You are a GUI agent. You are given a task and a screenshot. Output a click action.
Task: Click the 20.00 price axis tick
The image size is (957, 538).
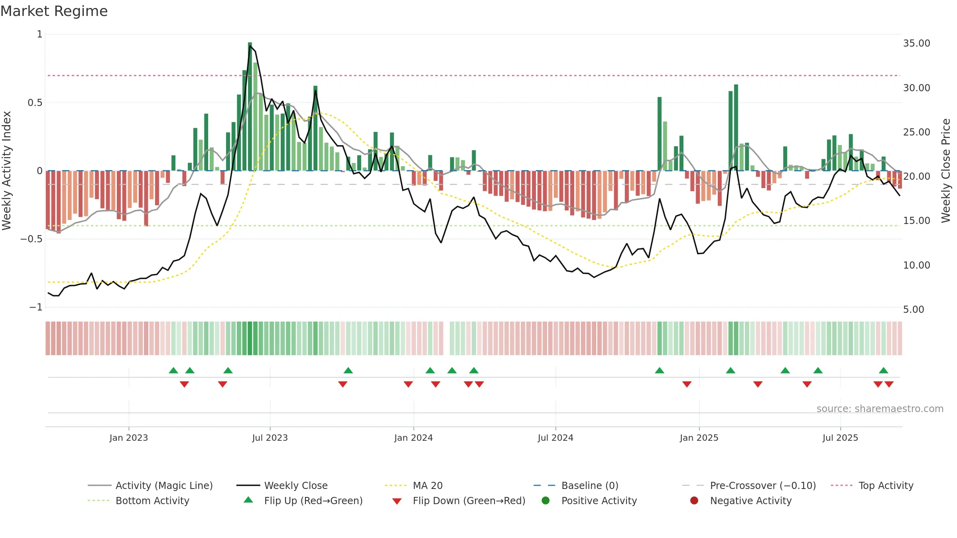click(917, 176)
